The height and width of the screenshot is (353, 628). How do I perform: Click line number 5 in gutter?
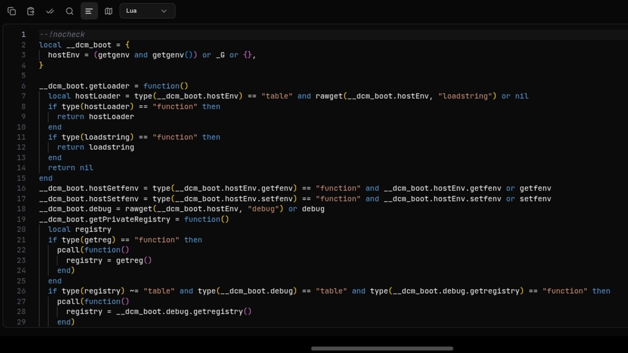[x=23, y=76]
